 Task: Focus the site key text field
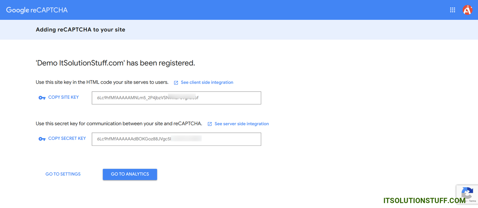[x=176, y=98]
